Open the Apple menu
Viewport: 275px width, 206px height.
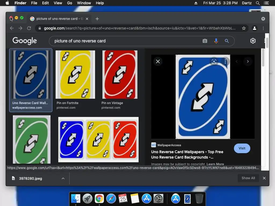[7, 3]
